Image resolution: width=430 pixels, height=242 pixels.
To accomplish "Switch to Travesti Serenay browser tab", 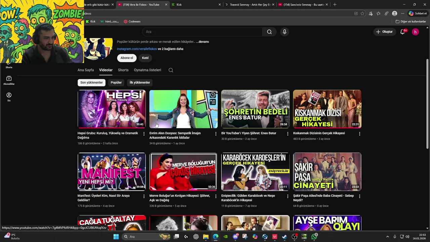I will coord(249,5).
